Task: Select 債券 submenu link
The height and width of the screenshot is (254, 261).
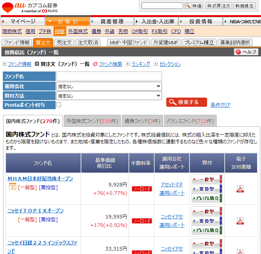Action: 96,31
